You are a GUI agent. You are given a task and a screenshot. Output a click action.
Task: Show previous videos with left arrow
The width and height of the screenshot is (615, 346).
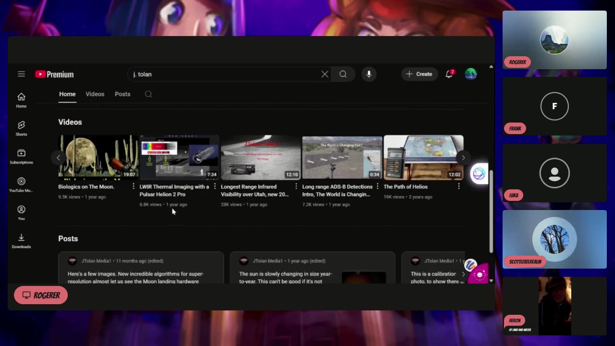click(58, 158)
